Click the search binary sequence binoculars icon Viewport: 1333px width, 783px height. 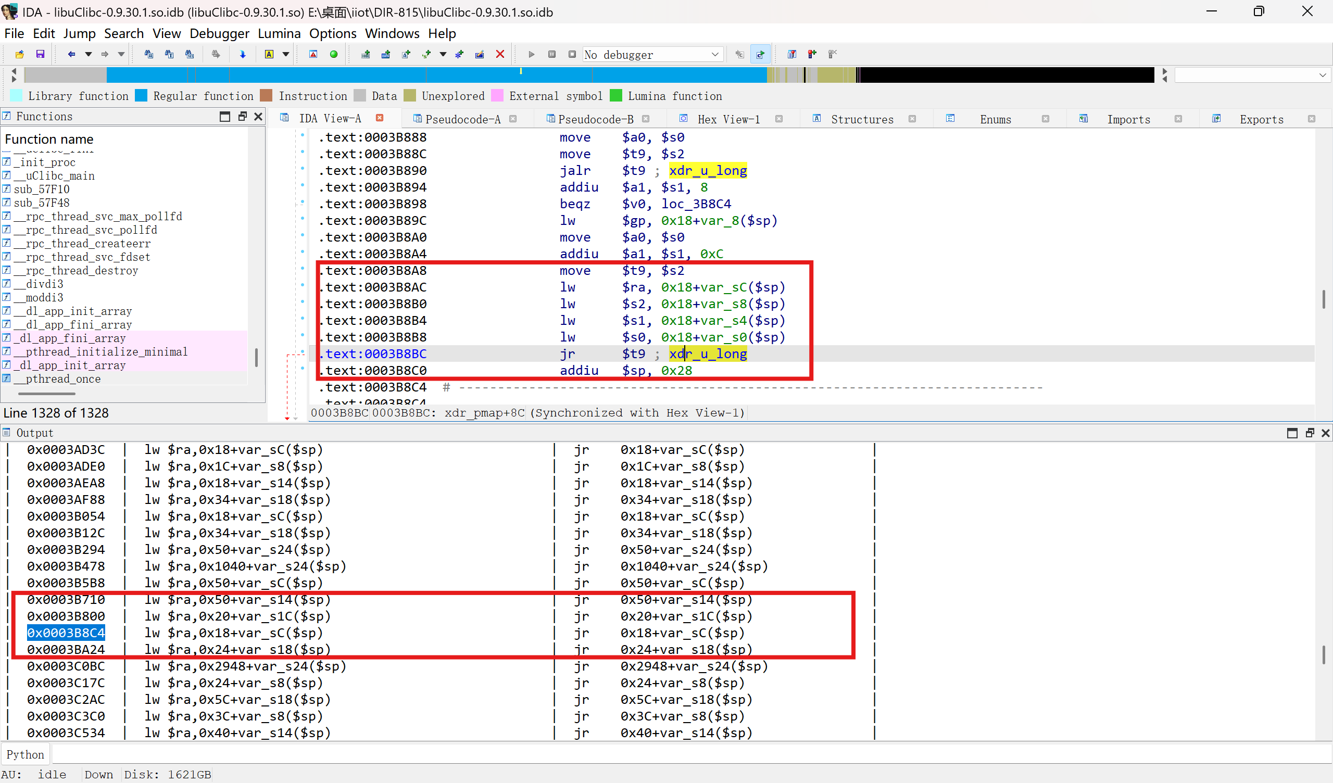[190, 55]
